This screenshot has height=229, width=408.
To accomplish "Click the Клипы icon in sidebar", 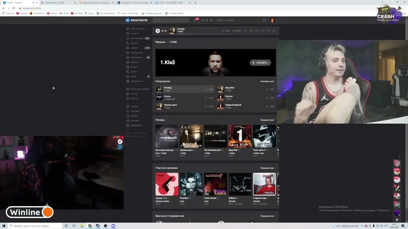I will (128, 72).
